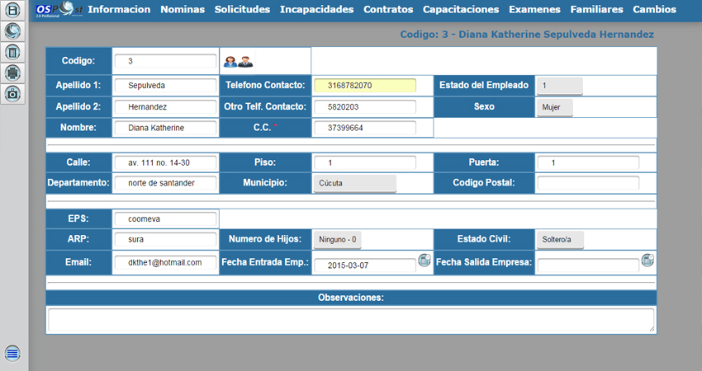The width and height of the screenshot is (702, 371).
Task: Click the trash delete icon in sidebar
Action: tap(12, 52)
